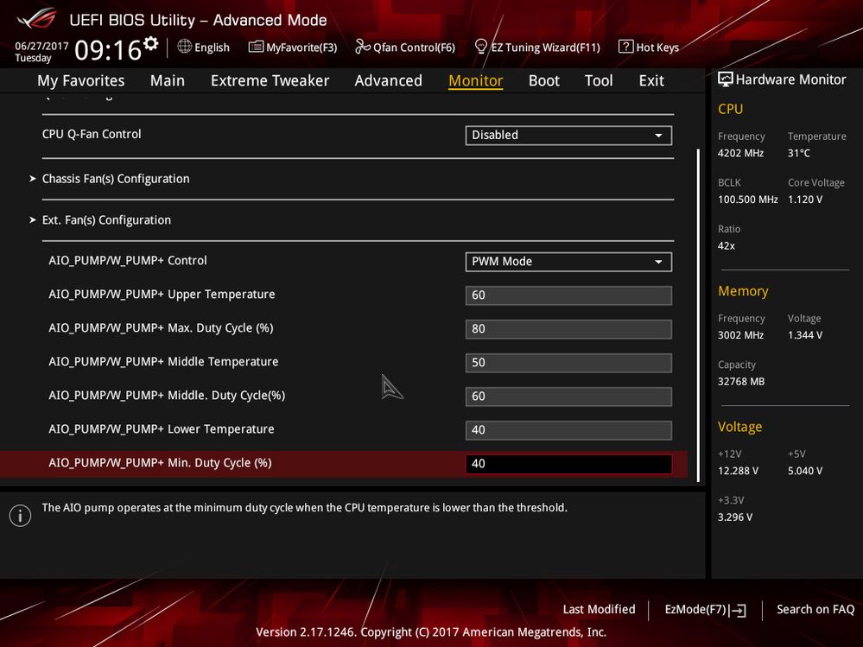Image resolution: width=863 pixels, height=647 pixels.
Task: Select the Advanced tab
Action: pyautogui.click(x=388, y=80)
